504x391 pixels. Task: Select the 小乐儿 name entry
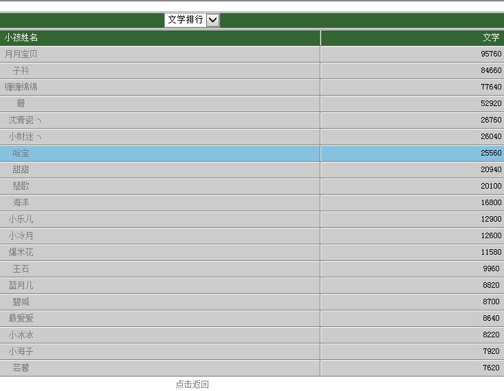[21, 219]
